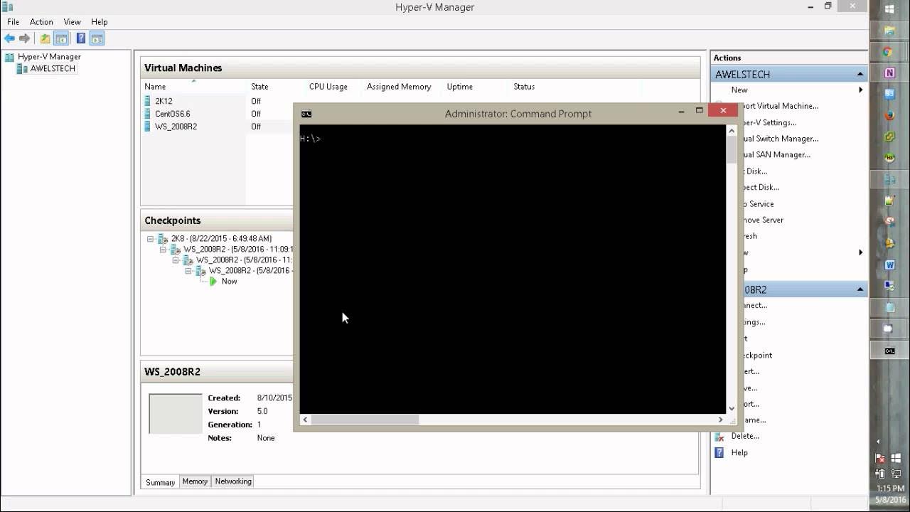Show hidden tray icons arrow
The width and height of the screenshot is (910, 512).
pos(878,442)
